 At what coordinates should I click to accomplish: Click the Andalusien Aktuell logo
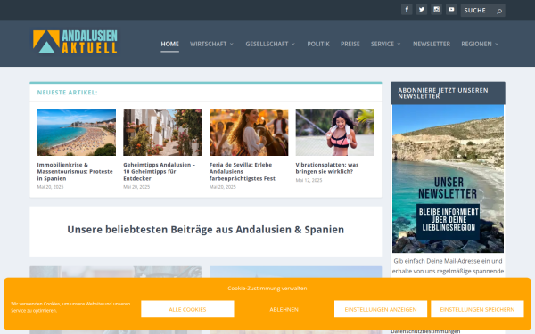75,42
